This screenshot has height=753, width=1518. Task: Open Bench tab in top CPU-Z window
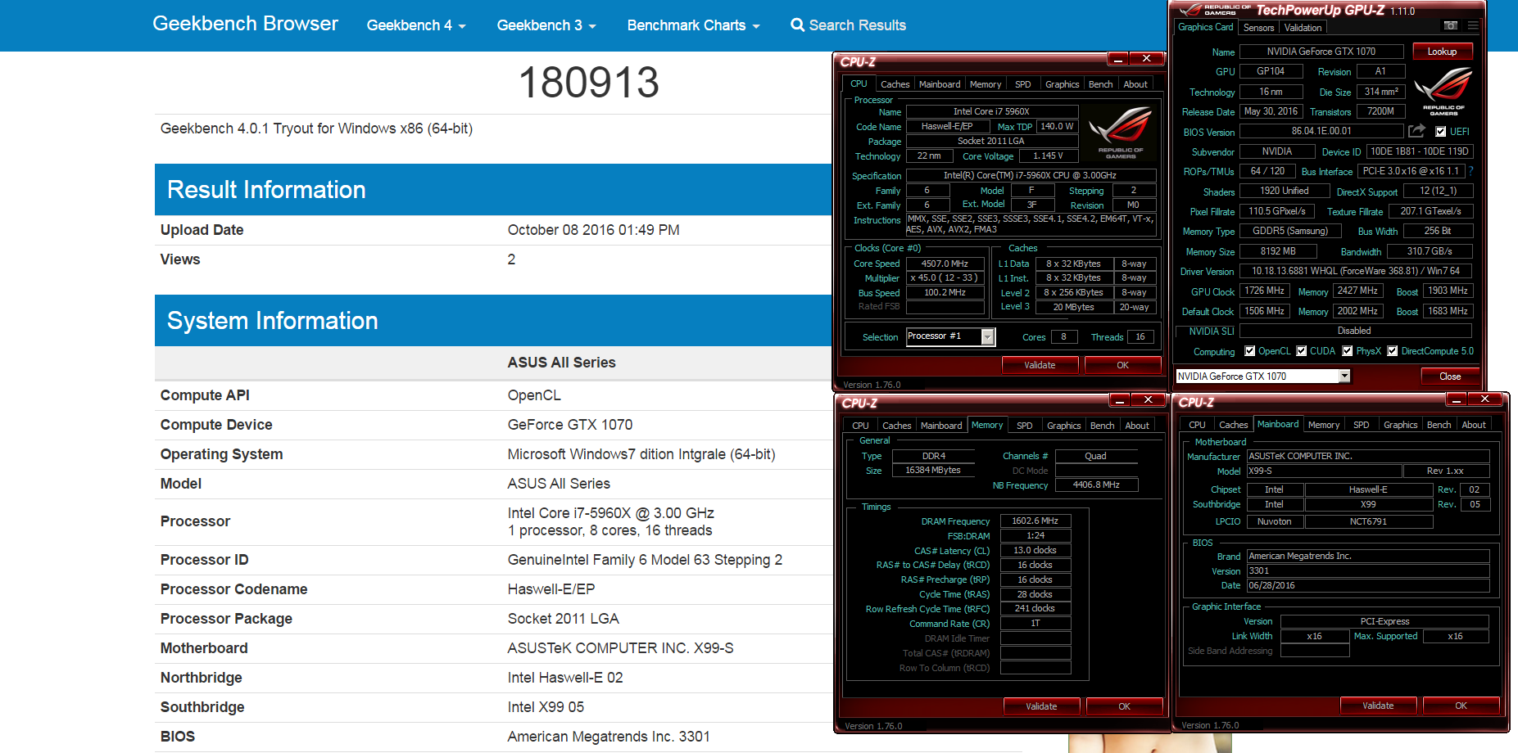click(1100, 84)
